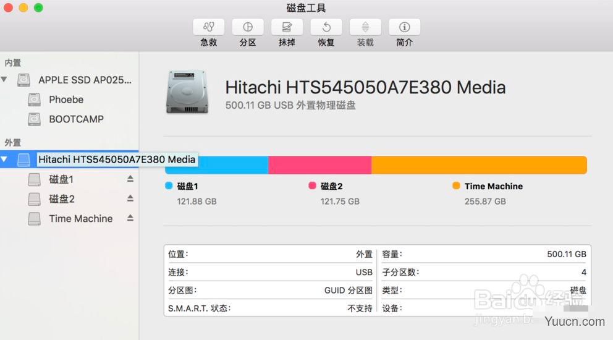Image resolution: width=613 pixels, height=340 pixels.
Task: Open the 简介 Info panel
Action: point(404,27)
